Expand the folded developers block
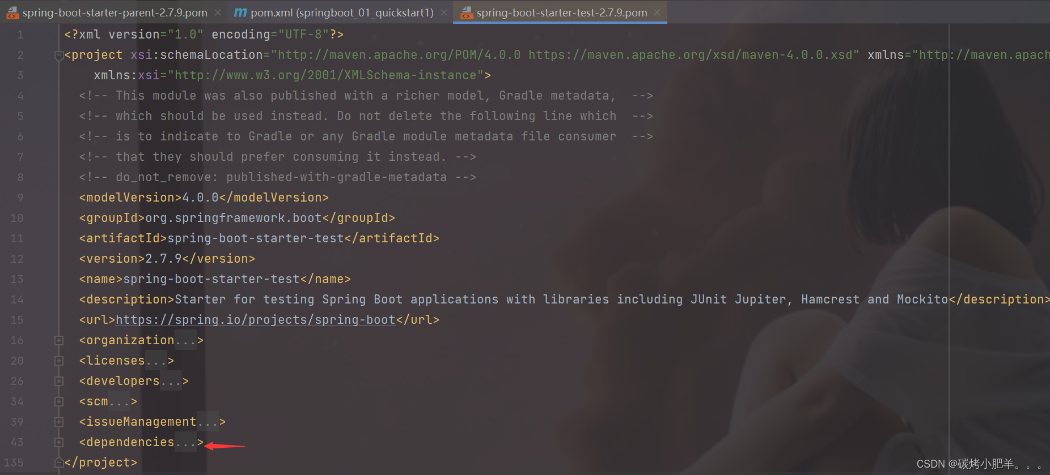The image size is (1050, 475). [58, 381]
